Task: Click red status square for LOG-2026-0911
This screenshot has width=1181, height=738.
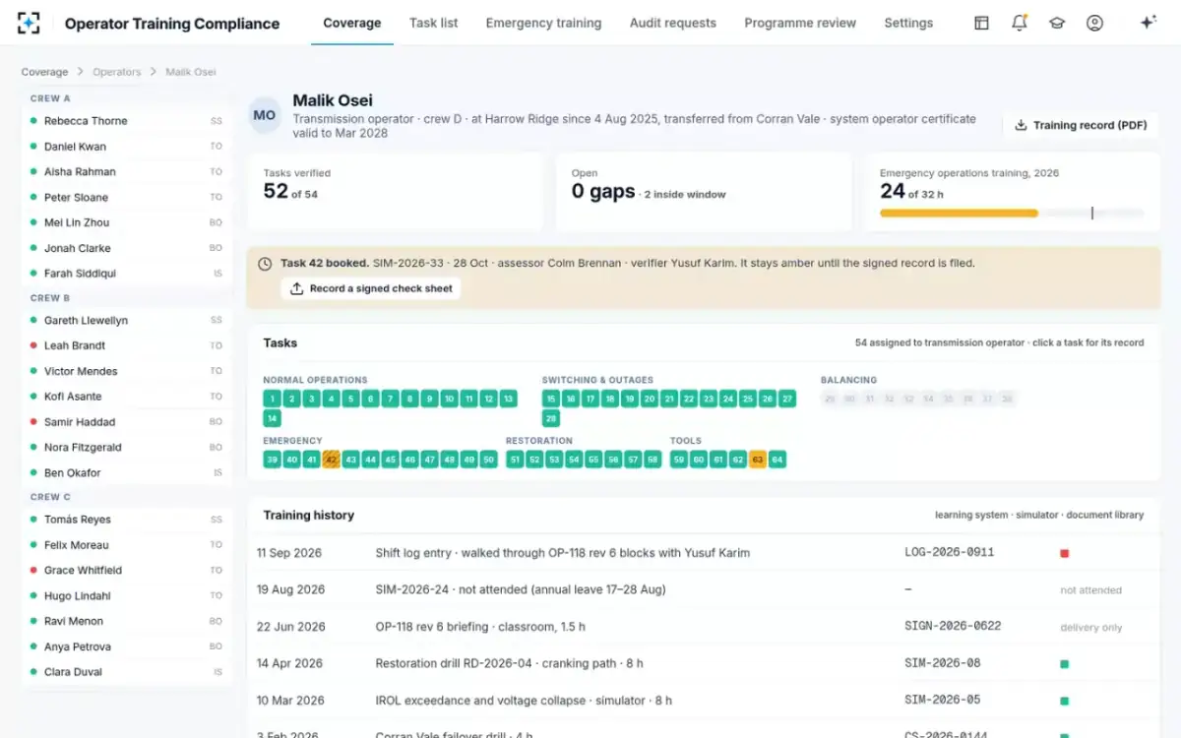Action: point(1064,553)
